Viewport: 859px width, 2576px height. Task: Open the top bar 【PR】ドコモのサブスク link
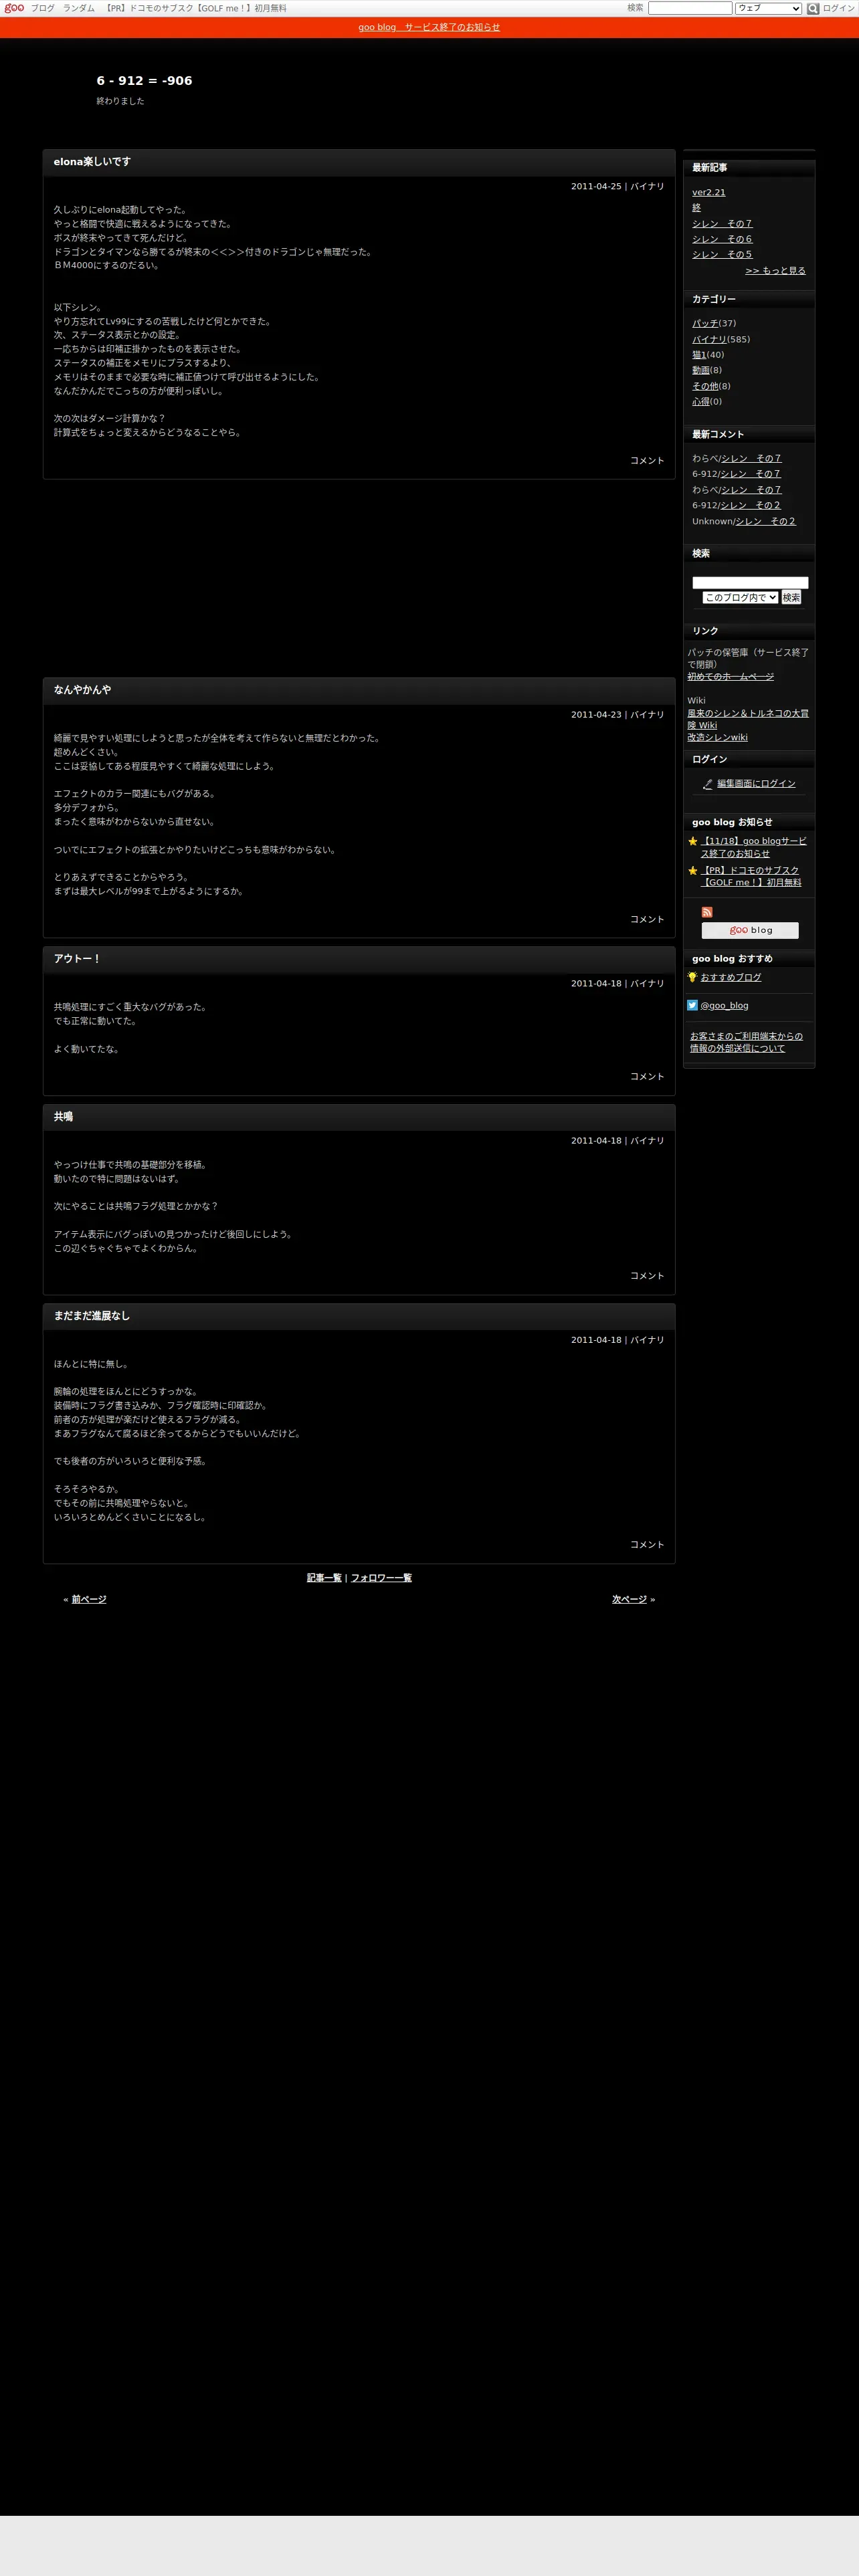click(x=196, y=8)
